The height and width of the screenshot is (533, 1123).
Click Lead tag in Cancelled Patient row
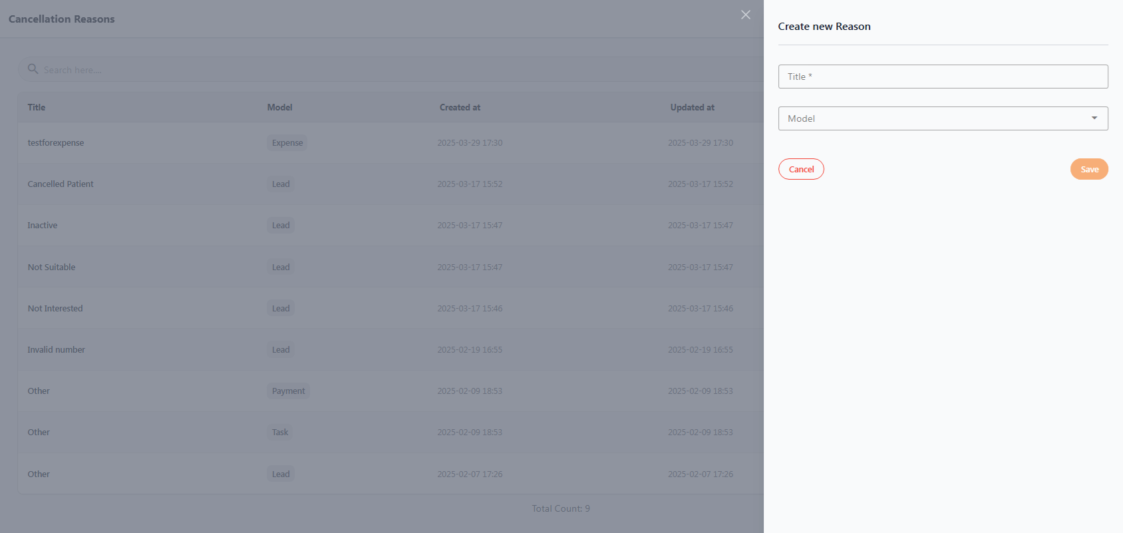point(281,184)
